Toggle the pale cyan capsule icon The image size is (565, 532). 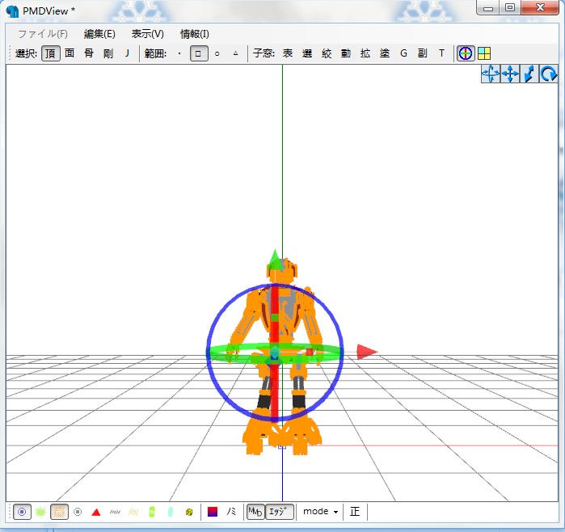pyautogui.click(x=171, y=512)
